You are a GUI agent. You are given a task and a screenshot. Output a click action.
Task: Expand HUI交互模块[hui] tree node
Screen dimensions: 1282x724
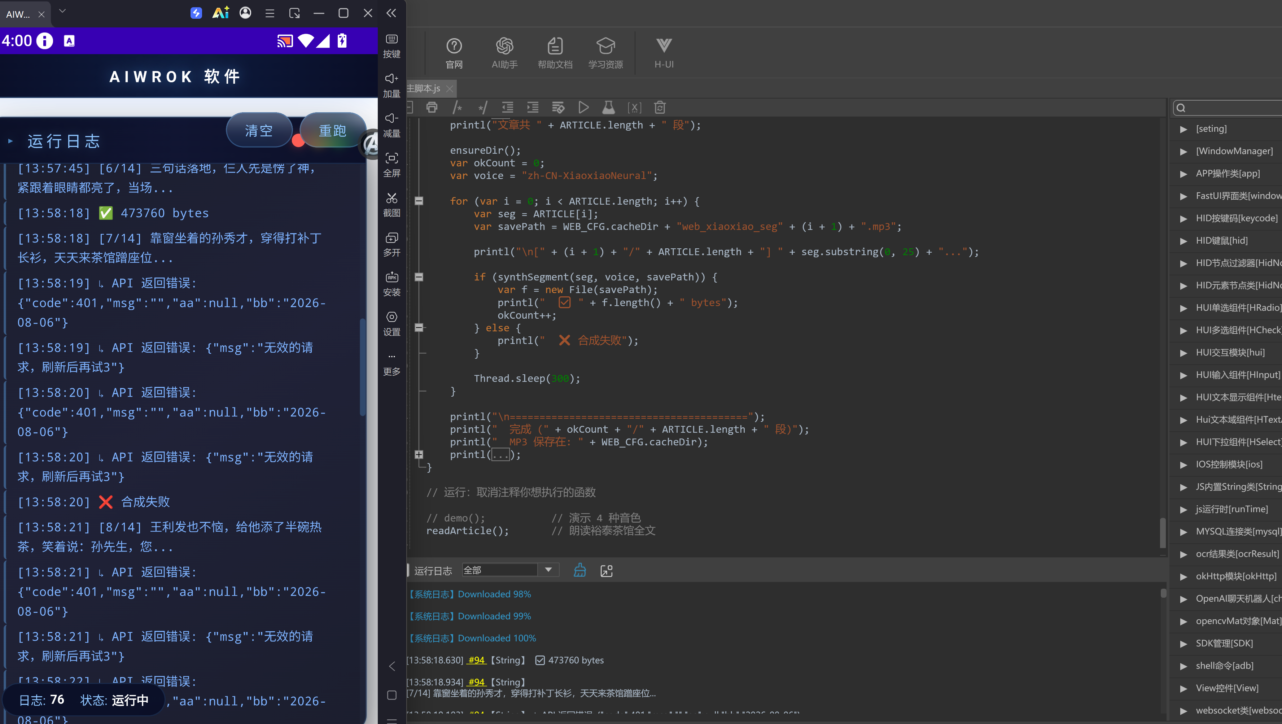click(x=1184, y=353)
